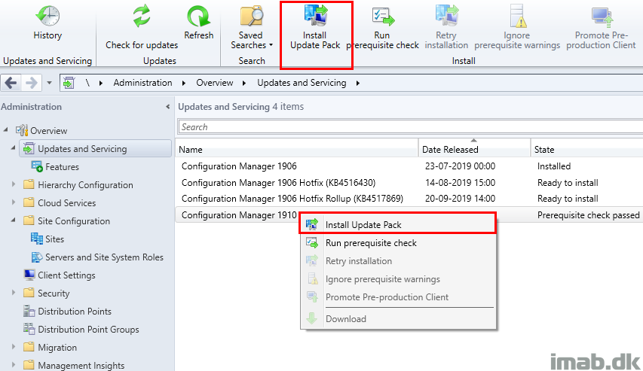This screenshot has width=643, height=371.
Task: Click the Refresh ribbon icon
Action: [198, 17]
